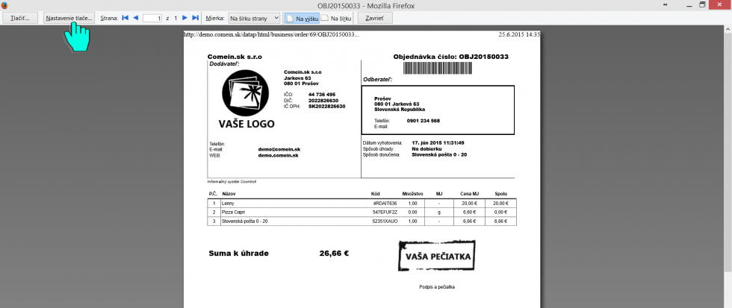Click the heading Objednávka číslo: OBJ20150033
The width and height of the screenshot is (732, 308).
tap(450, 57)
